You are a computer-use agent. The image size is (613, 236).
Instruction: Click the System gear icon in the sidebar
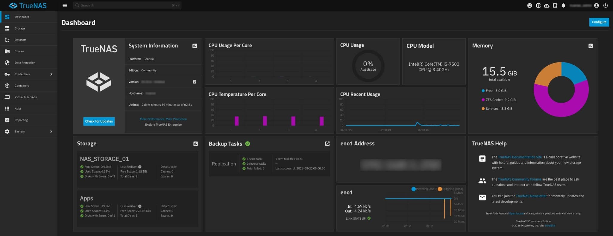pyautogui.click(x=7, y=132)
